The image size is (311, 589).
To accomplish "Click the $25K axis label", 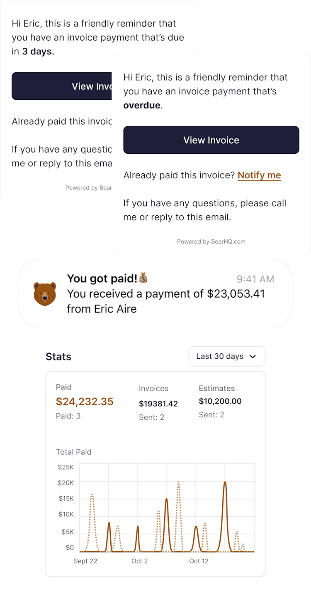I will 66,467.
